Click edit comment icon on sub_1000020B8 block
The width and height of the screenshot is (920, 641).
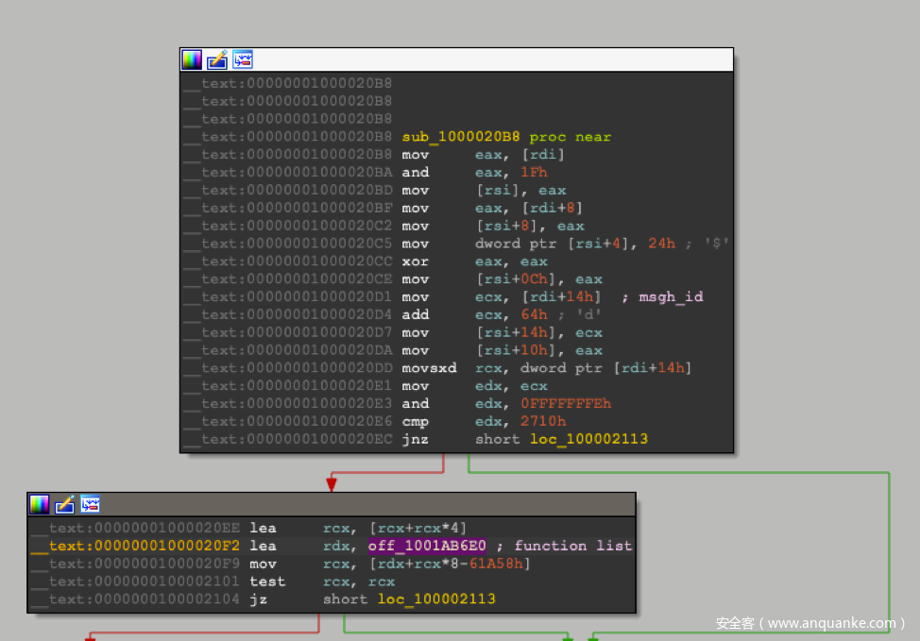click(217, 60)
